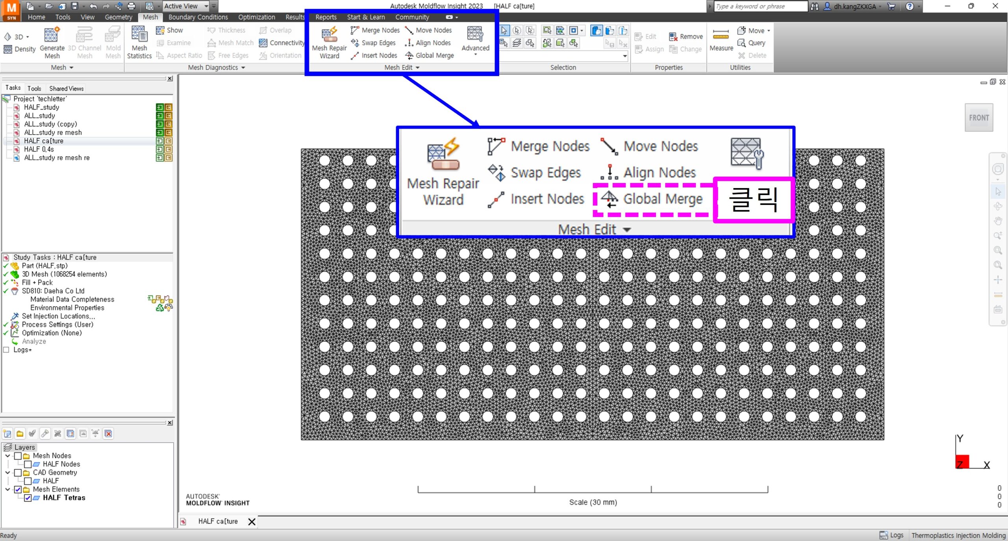Click the Density tool in ribbon
The width and height of the screenshot is (1008, 541).
tap(20, 49)
